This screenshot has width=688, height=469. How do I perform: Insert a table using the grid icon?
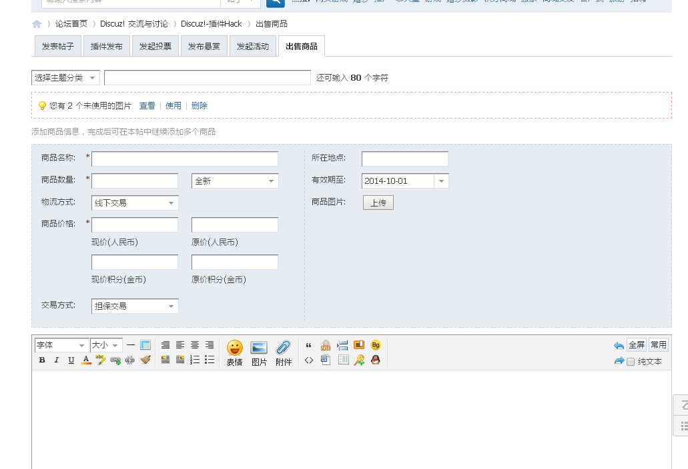pos(145,345)
